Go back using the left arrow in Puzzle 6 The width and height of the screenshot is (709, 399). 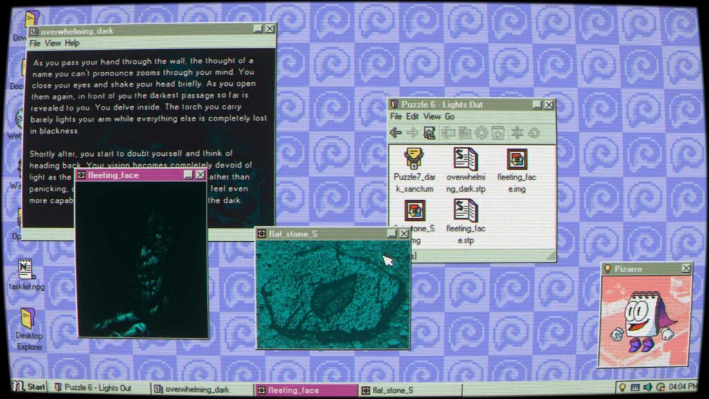tap(395, 132)
